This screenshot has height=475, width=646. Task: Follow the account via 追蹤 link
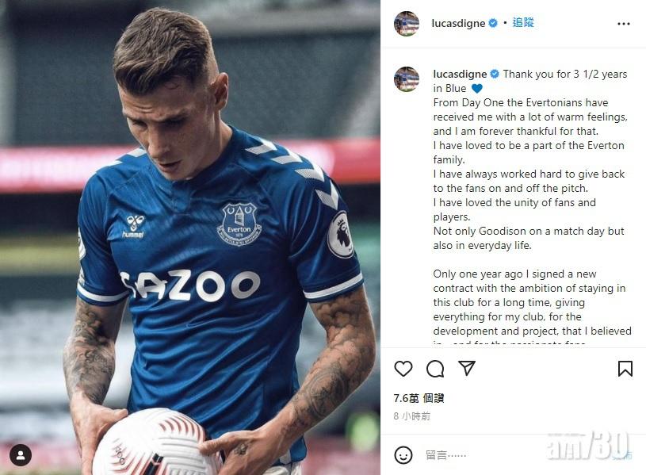[523, 23]
